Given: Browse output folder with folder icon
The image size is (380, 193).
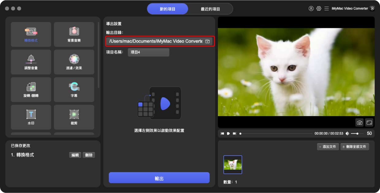Looking at the screenshot, I should pyautogui.click(x=207, y=41).
